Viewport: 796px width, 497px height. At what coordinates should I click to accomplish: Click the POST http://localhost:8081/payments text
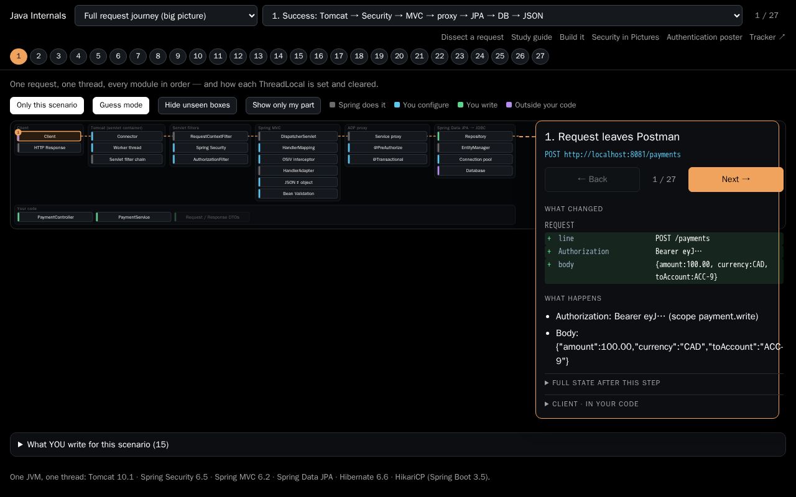click(613, 155)
